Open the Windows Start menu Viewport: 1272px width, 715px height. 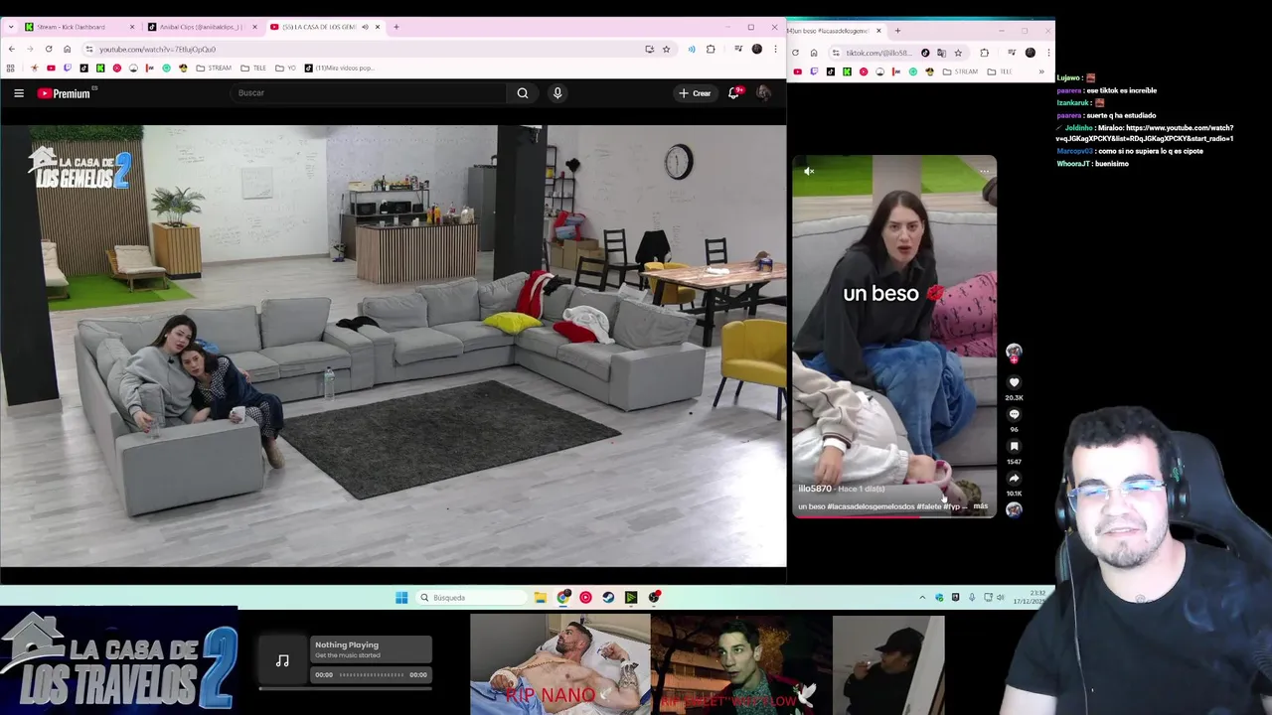tap(401, 598)
